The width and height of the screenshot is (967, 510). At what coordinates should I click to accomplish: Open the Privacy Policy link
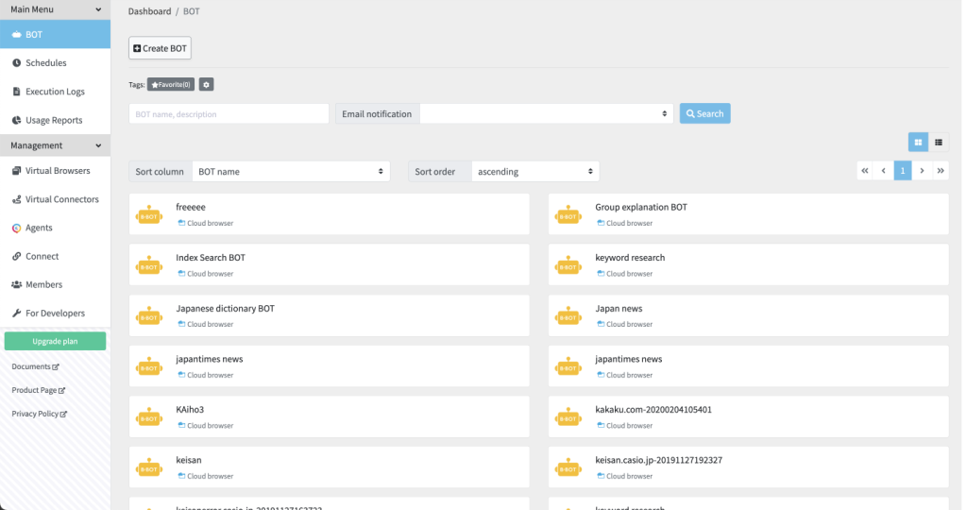(x=40, y=414)
